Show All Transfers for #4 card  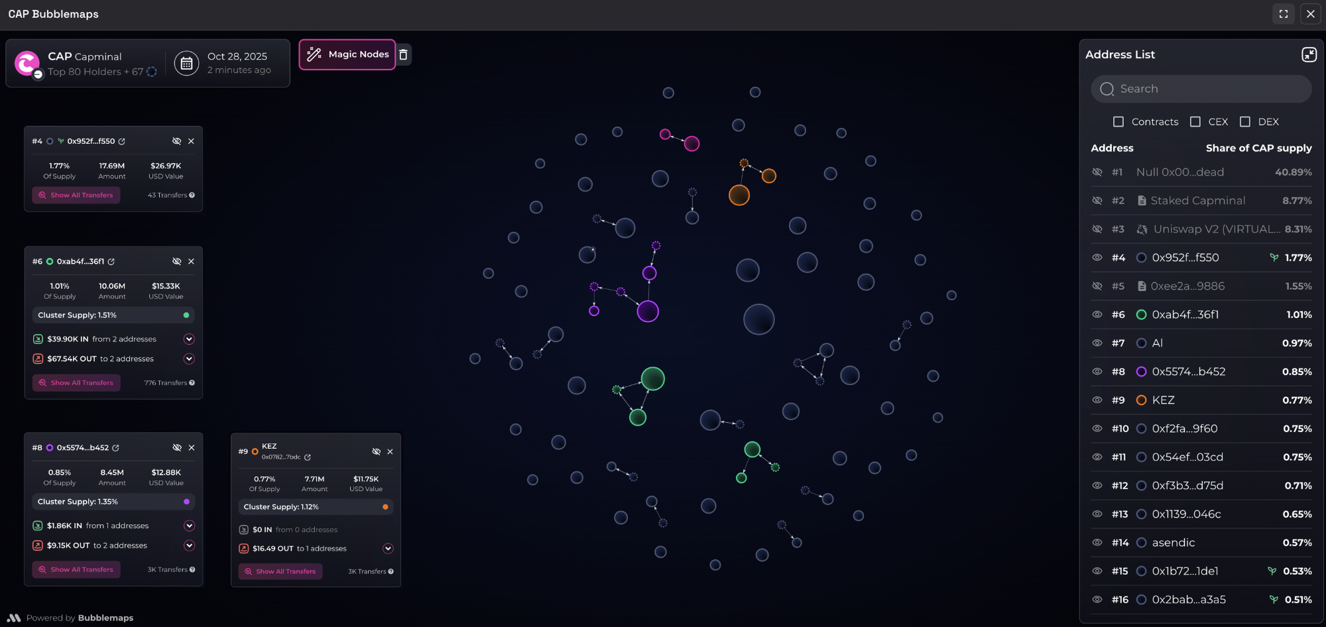tap(76, 196)
